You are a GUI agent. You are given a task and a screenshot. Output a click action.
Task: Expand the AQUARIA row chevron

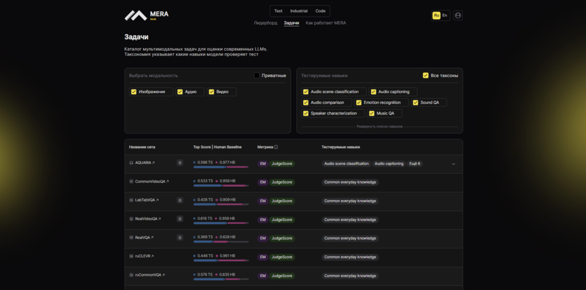(454, 164)
